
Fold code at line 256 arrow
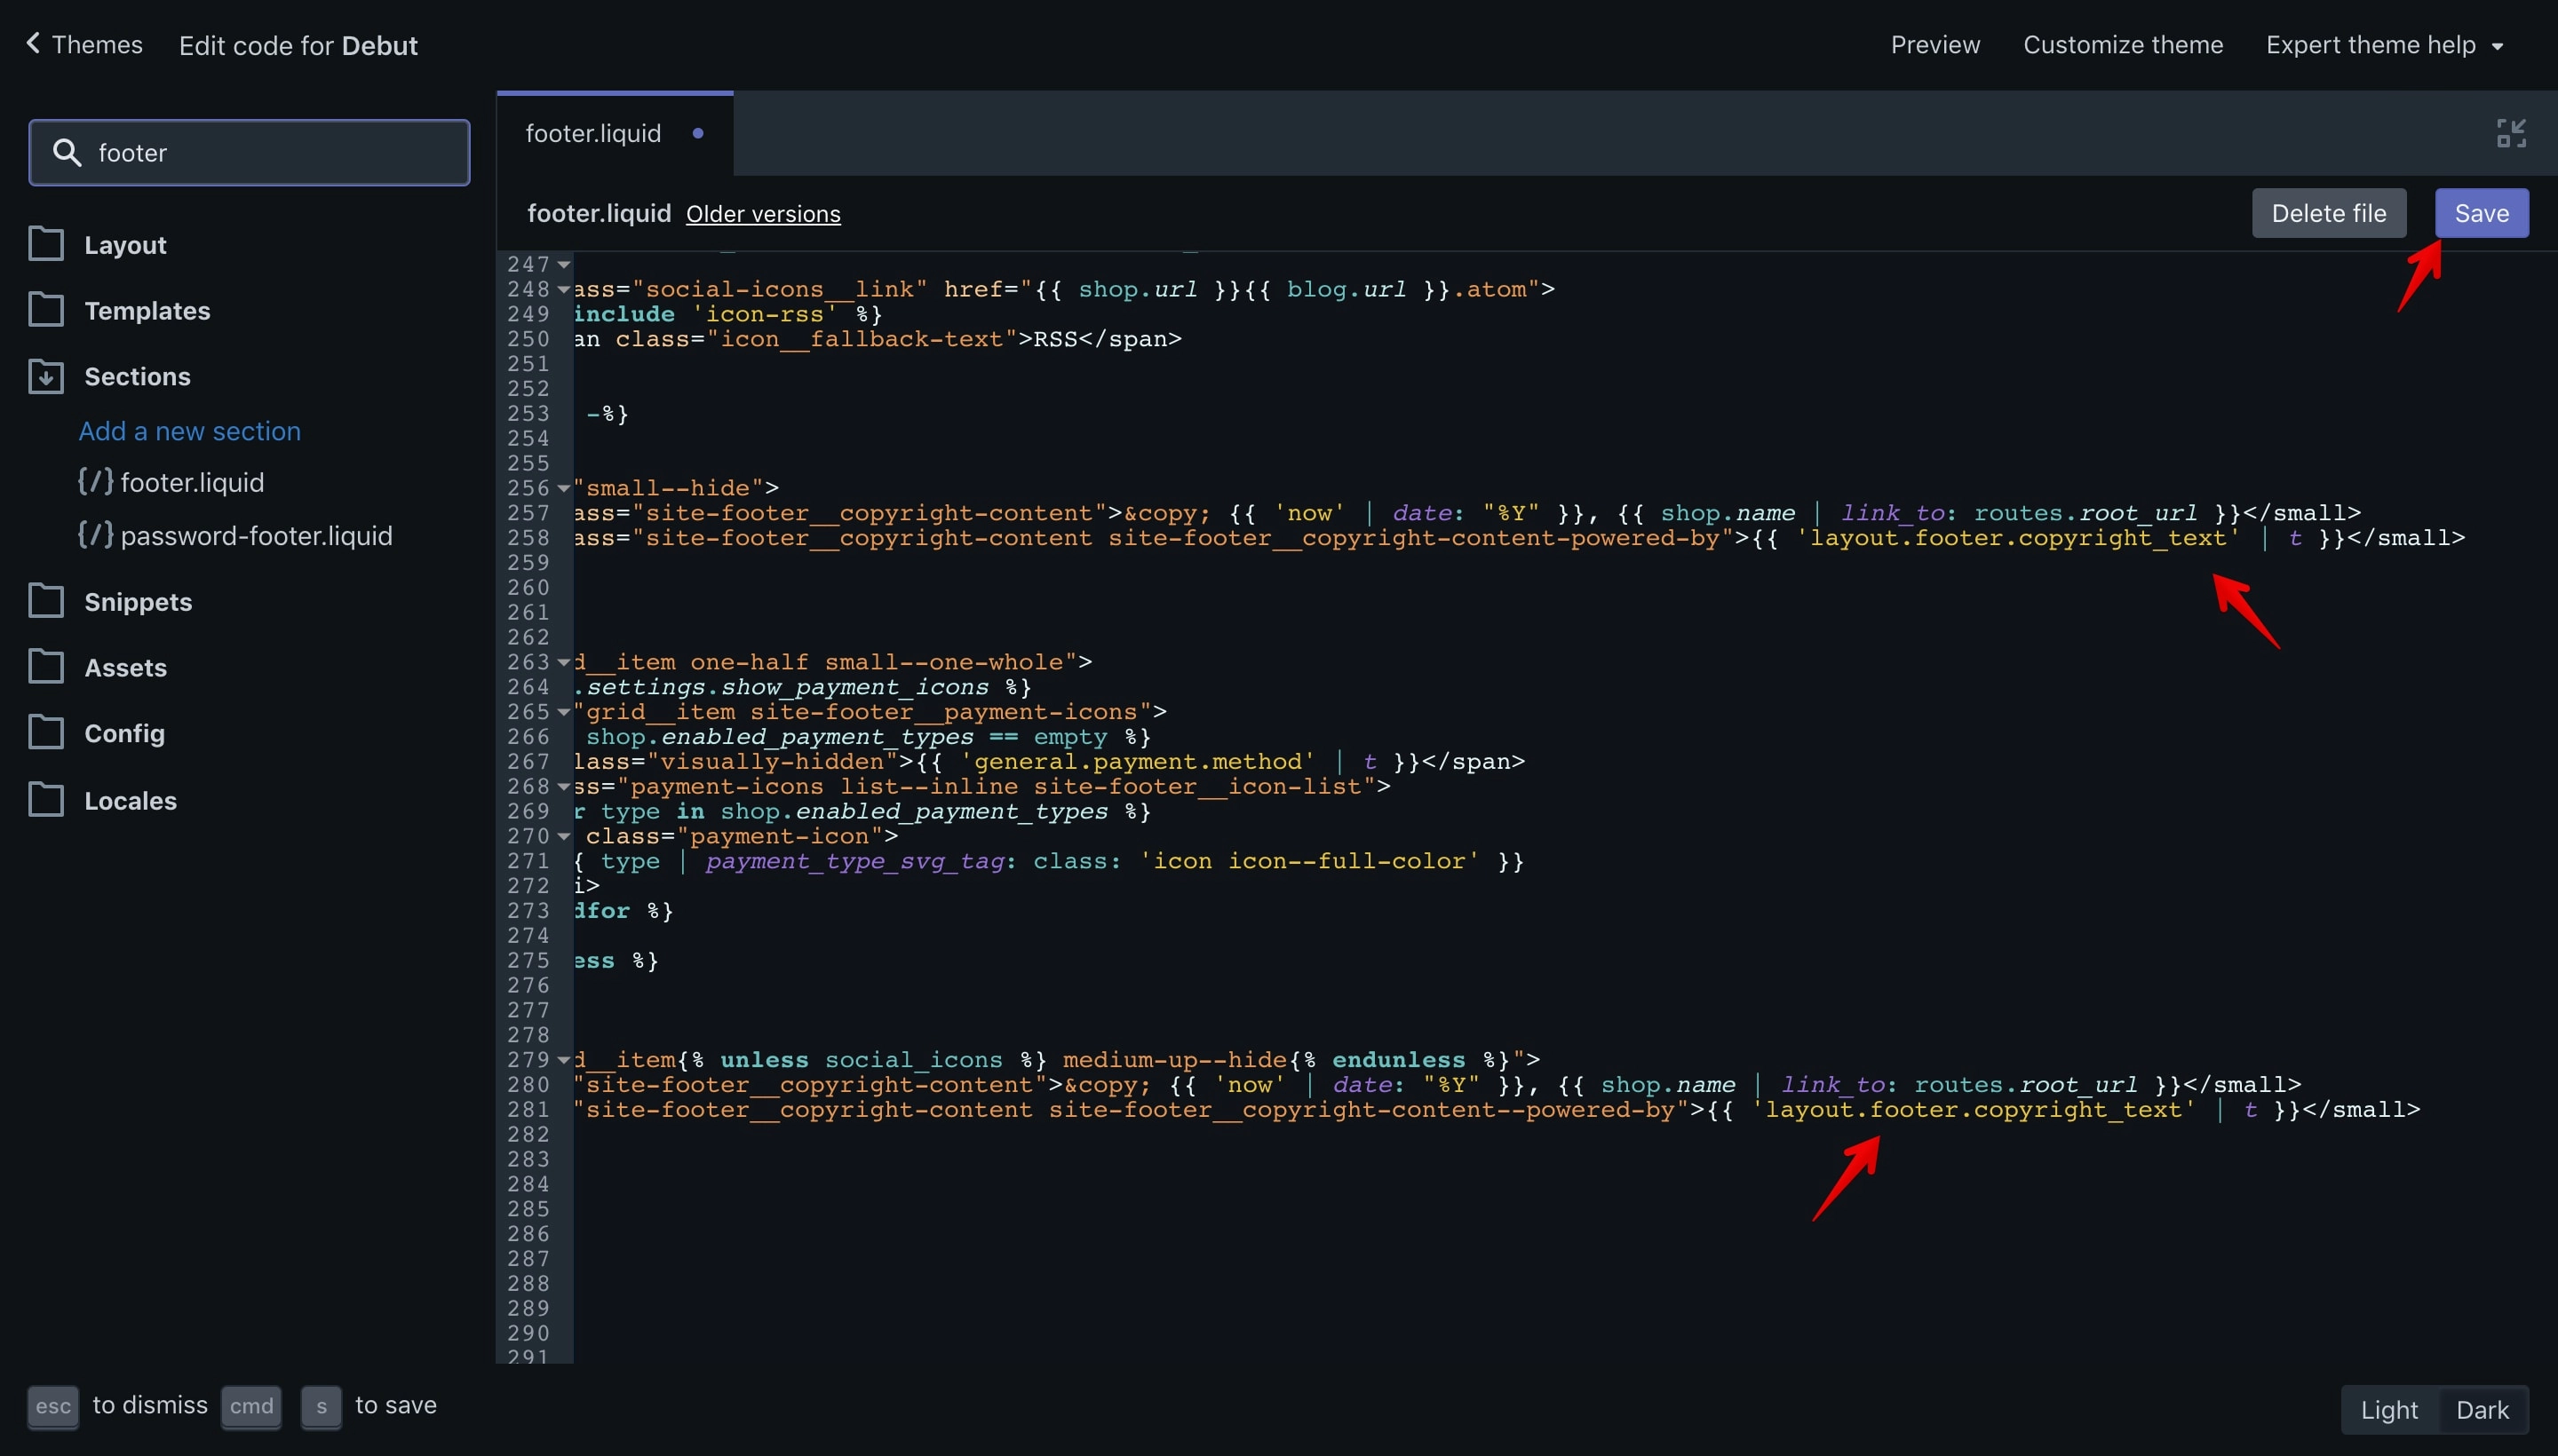click(x=564, y=488)
